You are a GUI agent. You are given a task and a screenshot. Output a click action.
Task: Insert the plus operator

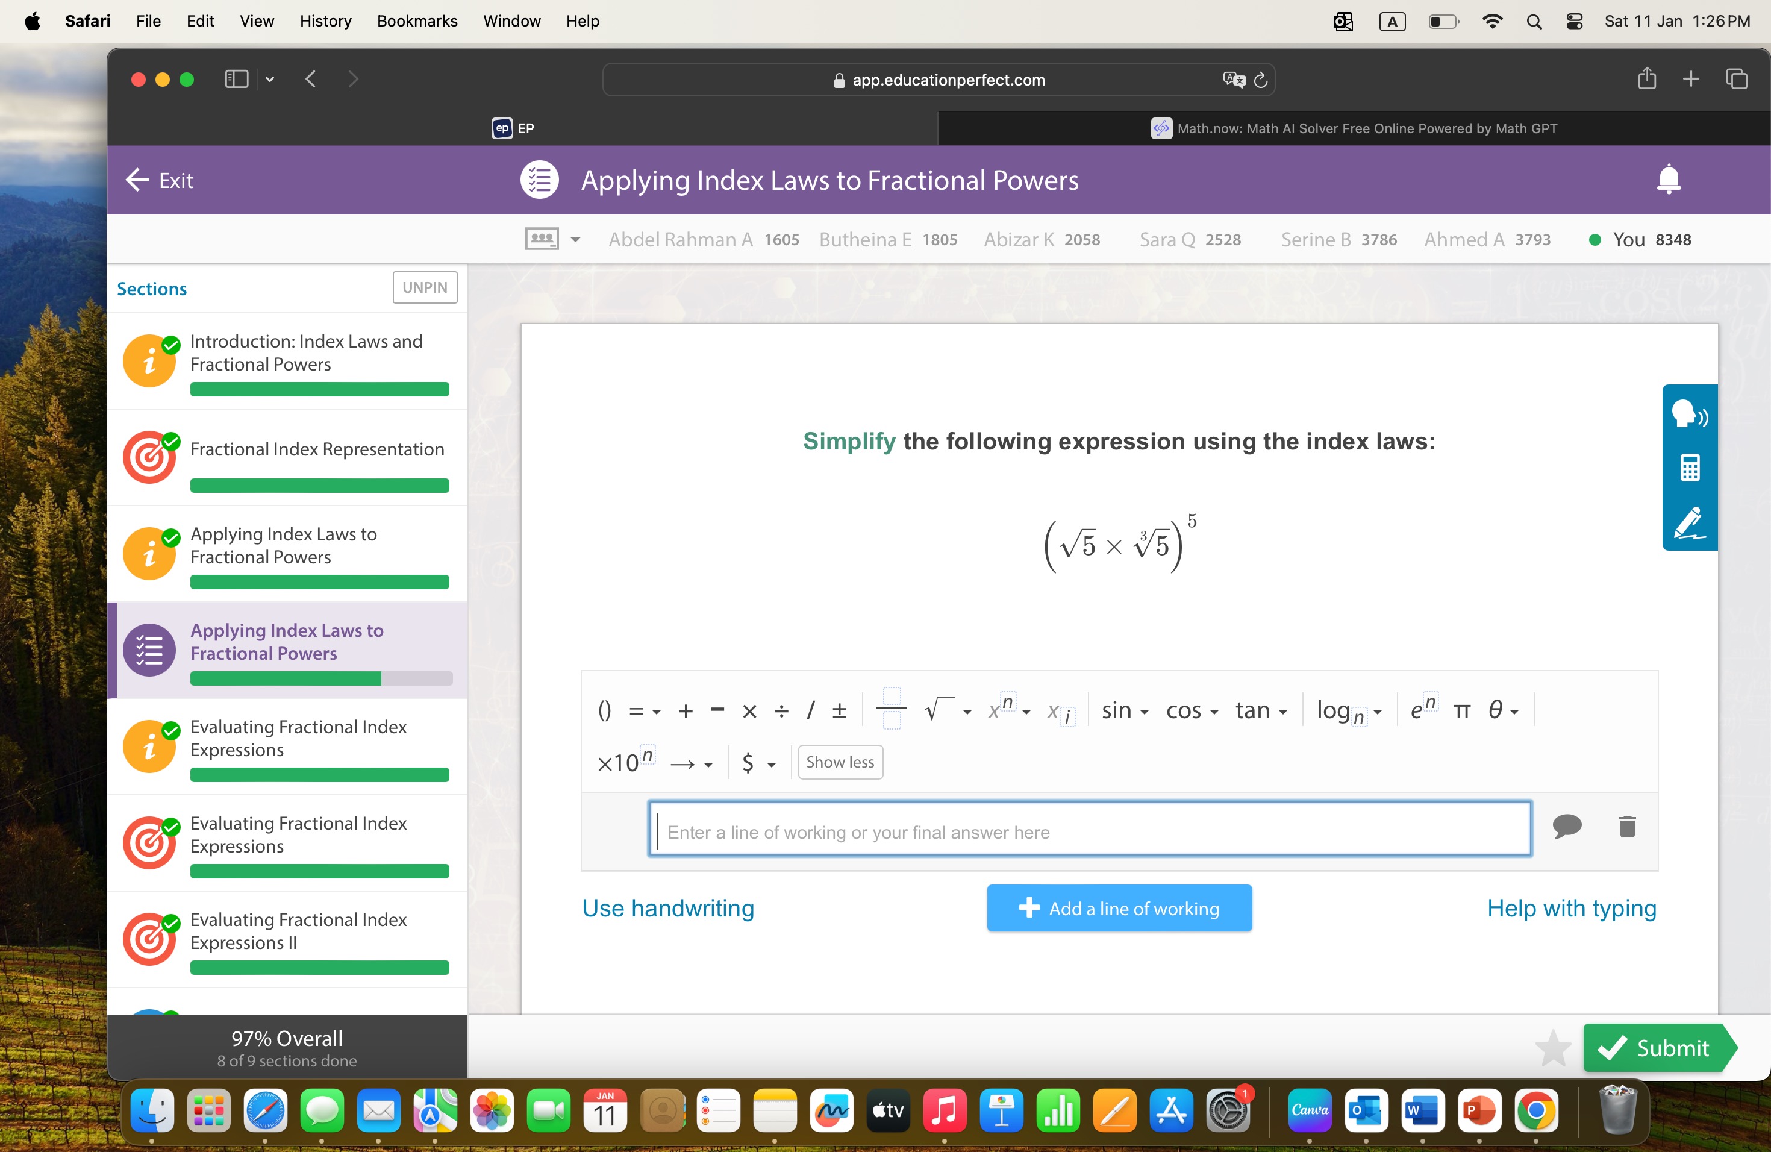[x=686, y=712]
